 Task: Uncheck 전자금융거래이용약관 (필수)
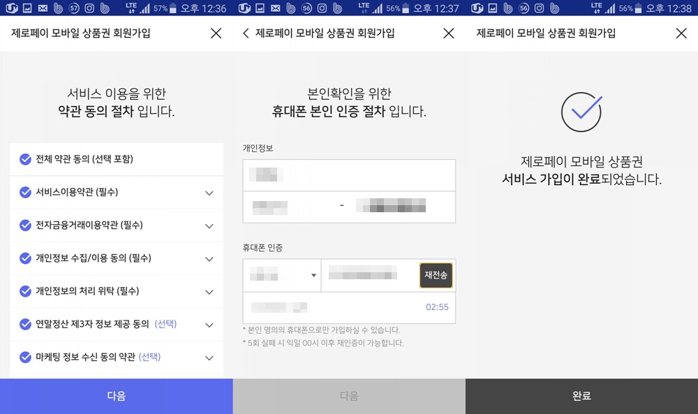pyautogui.click(x=25, y=226)
